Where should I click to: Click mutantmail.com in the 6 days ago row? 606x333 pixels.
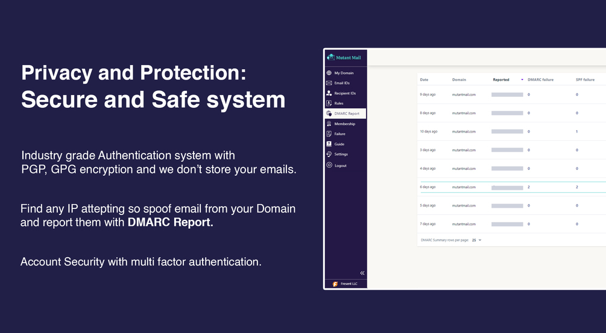tap(464, 187)
